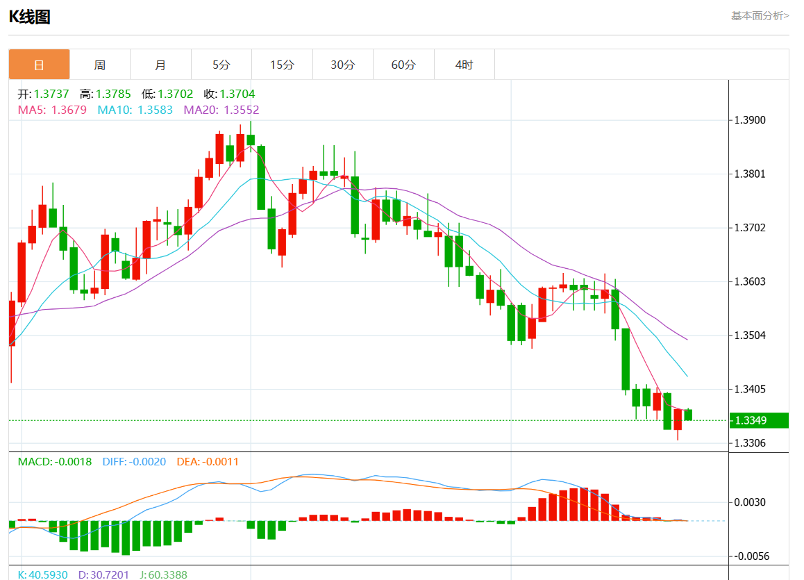Click the MACD: -0.0018 value label
This screenshot has width=804, height=580.
55,461
